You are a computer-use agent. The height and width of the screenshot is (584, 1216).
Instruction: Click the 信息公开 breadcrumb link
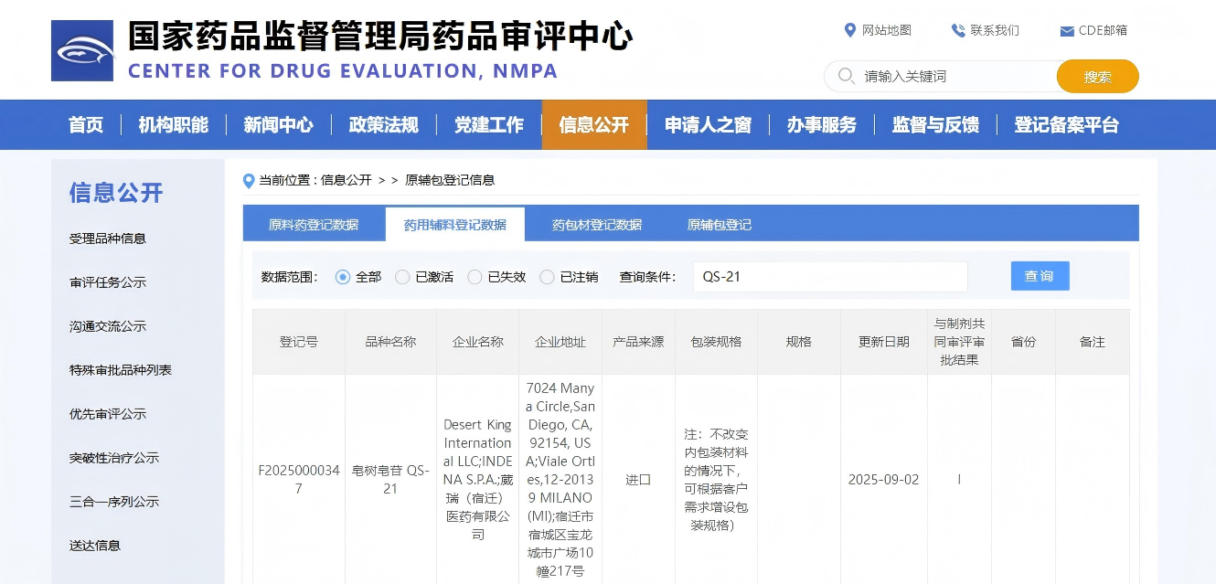coord(347,180)
